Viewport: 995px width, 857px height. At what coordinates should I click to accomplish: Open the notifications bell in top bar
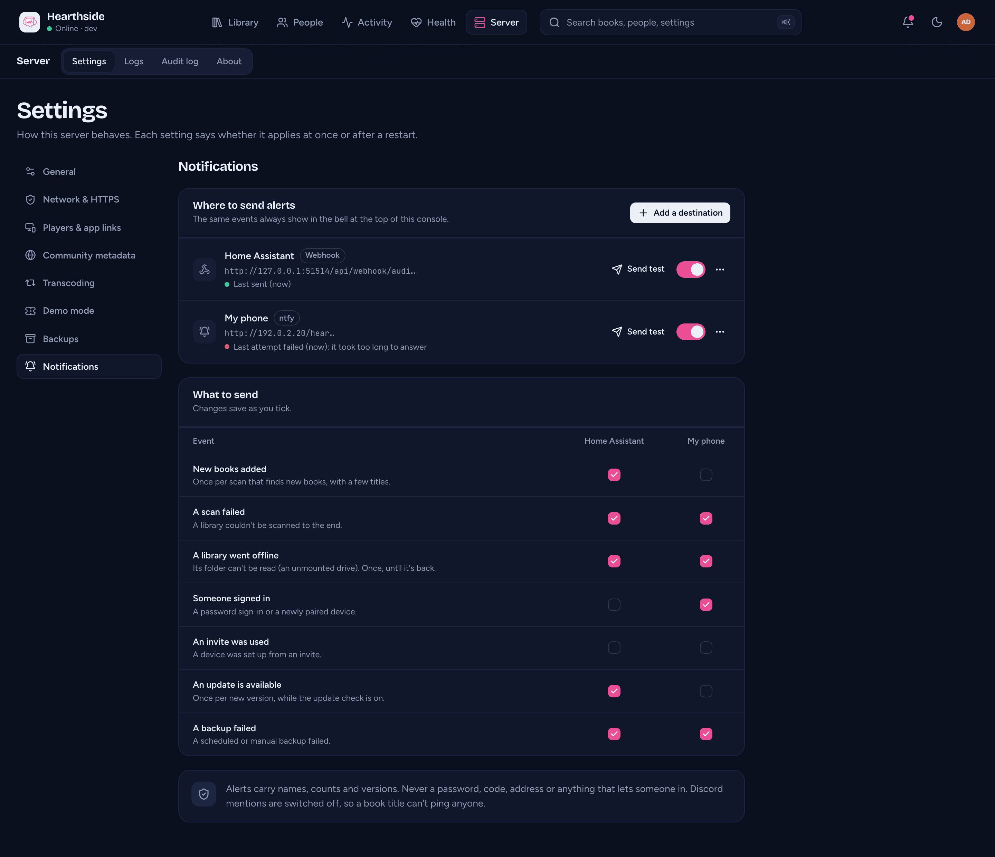(x=908, y=22)
